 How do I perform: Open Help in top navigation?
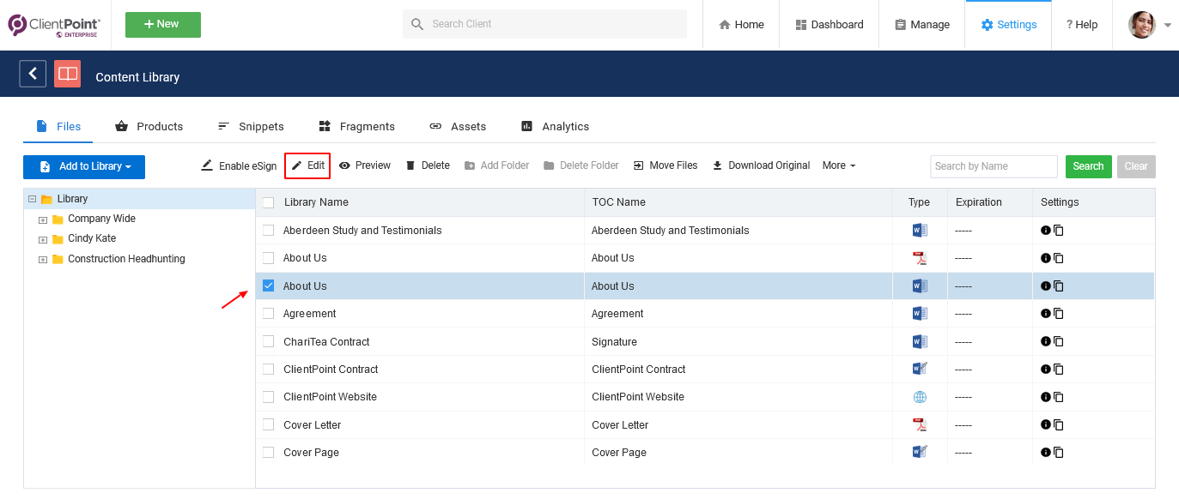tap(1082, 25)
